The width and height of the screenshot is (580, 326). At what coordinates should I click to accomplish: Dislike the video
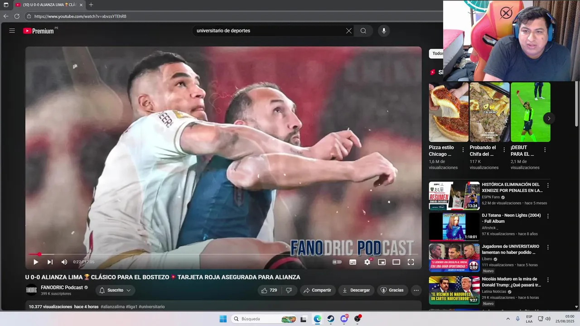(289, 290)
